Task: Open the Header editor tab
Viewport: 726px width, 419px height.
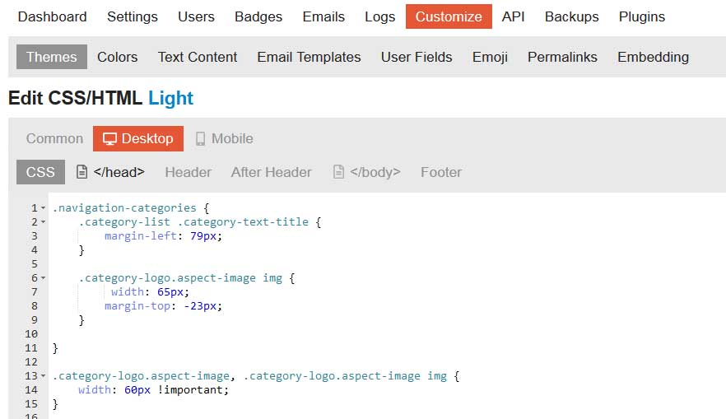Action: coord(188,172)
